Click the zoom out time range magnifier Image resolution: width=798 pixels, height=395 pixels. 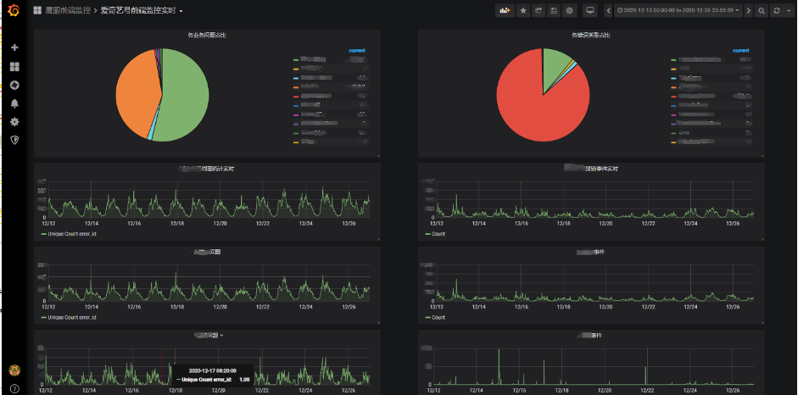[x=762, y=10]
